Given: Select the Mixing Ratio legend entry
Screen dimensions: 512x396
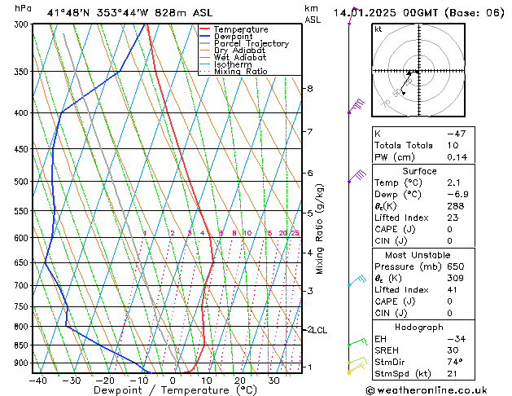Looking at the screenshot, I should (234, 71).
